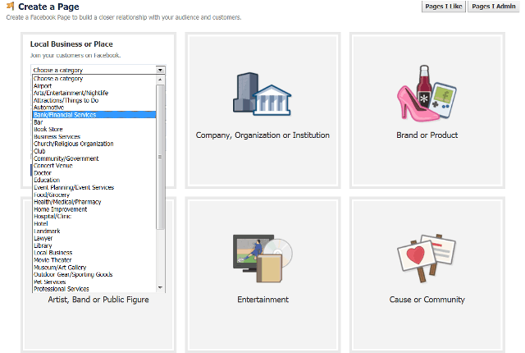Select Landmark category
525x353 pixels.
pos(94,231)
